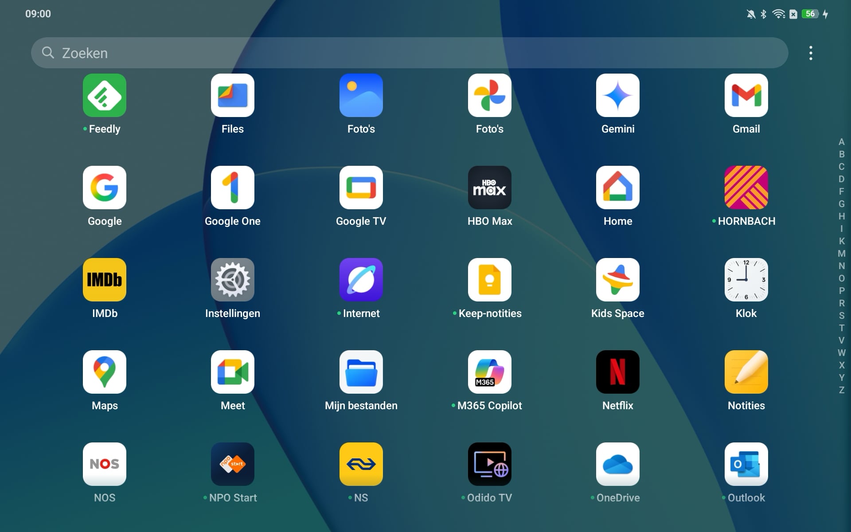Open Kids Space

pos(618,280)
